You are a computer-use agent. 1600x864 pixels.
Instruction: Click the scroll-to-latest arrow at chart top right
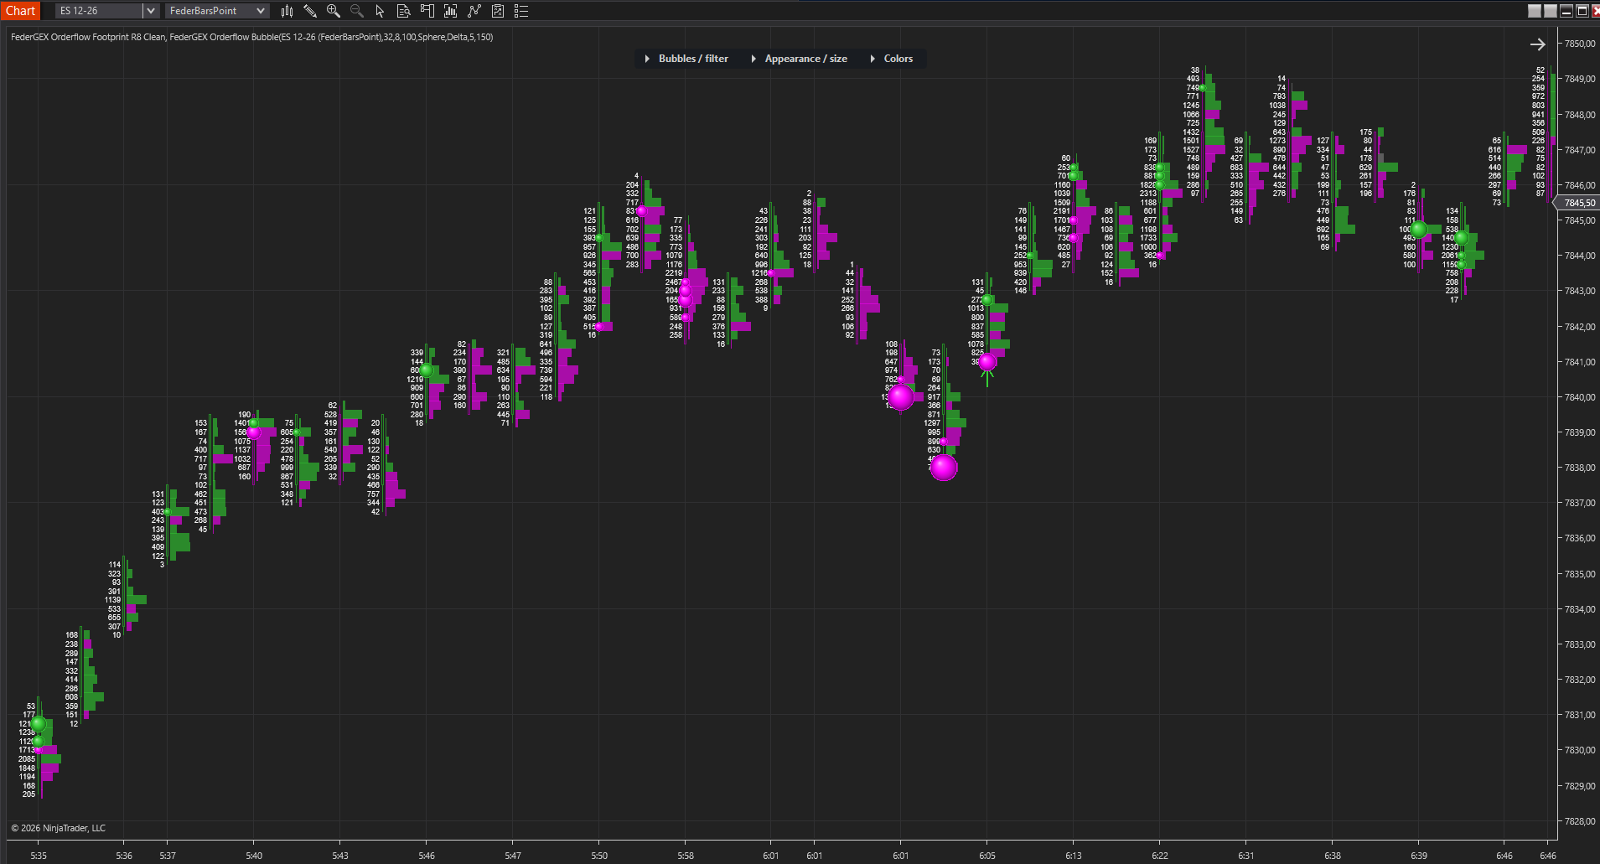click(1537, 44)
